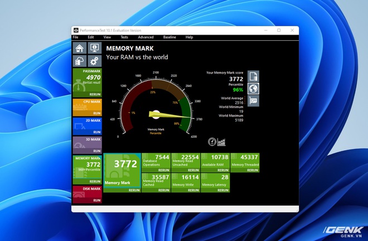Rerun the Memory Latency test
This screenshot has width=368, height=241.
pos(222,190)
